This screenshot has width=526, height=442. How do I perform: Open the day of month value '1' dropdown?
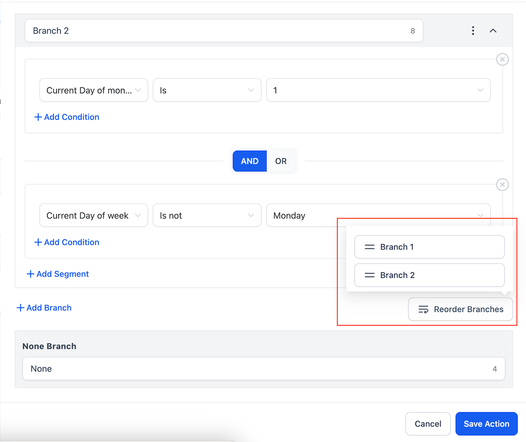tap(378, 90)
